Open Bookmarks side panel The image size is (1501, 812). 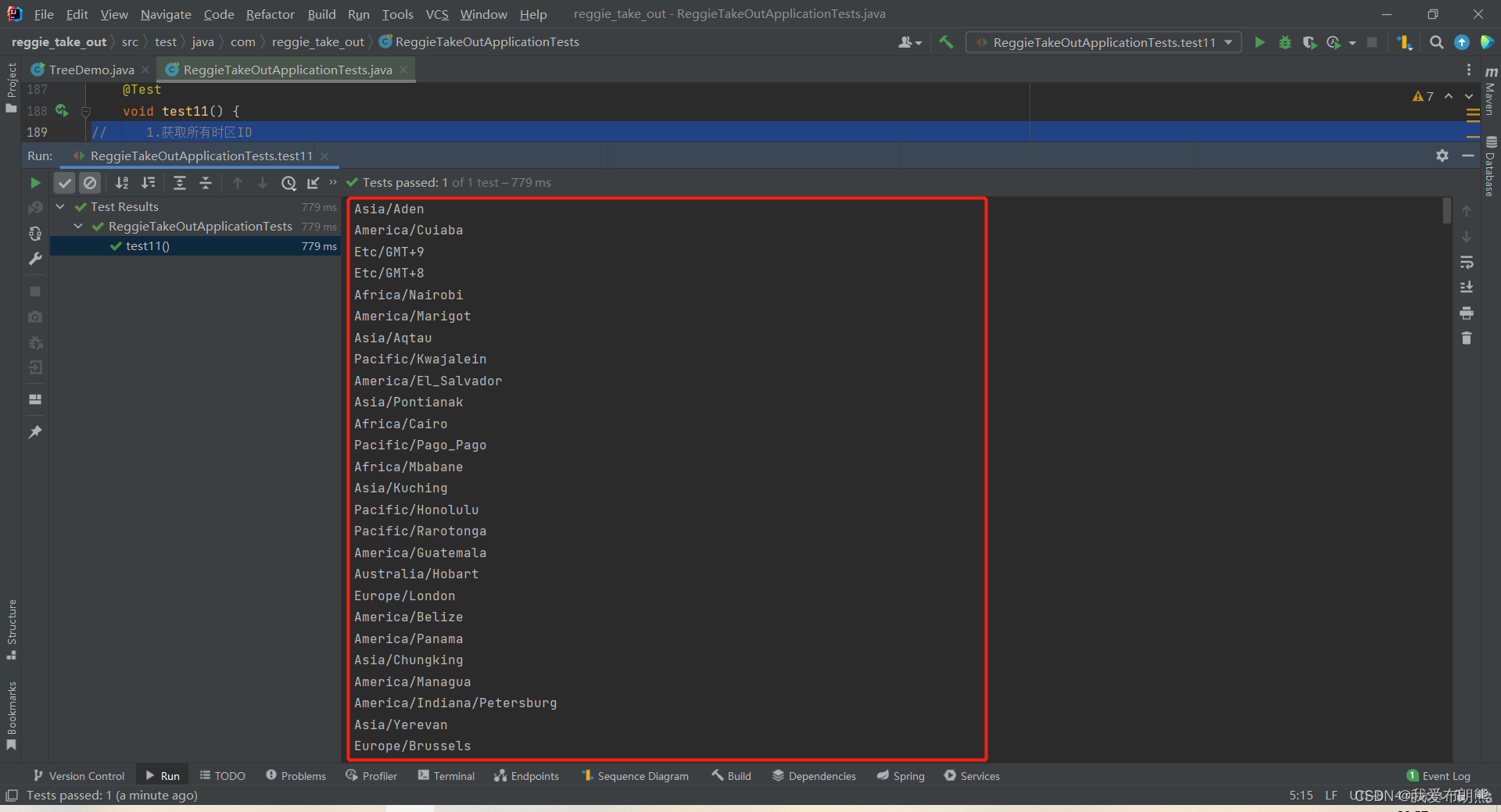(x=11, y=715)
